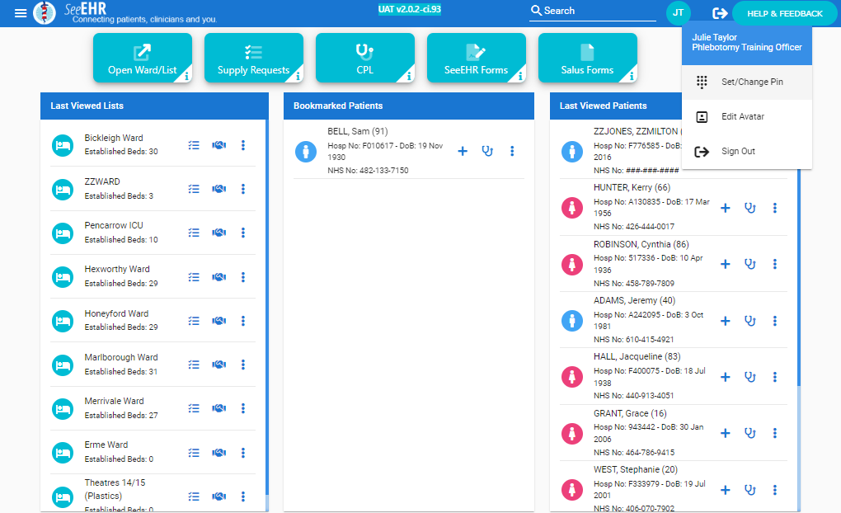Viewport: 841px width, 513px height.
Task: Click Honeyford Ward handover icon
Action: [218, 321]
